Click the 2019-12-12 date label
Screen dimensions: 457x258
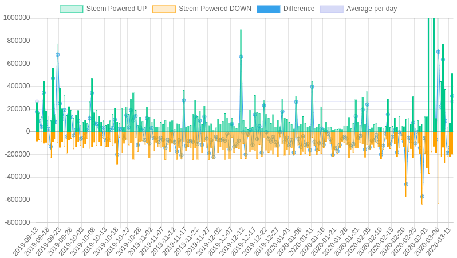pyautogui.click(x=232, y=240)
